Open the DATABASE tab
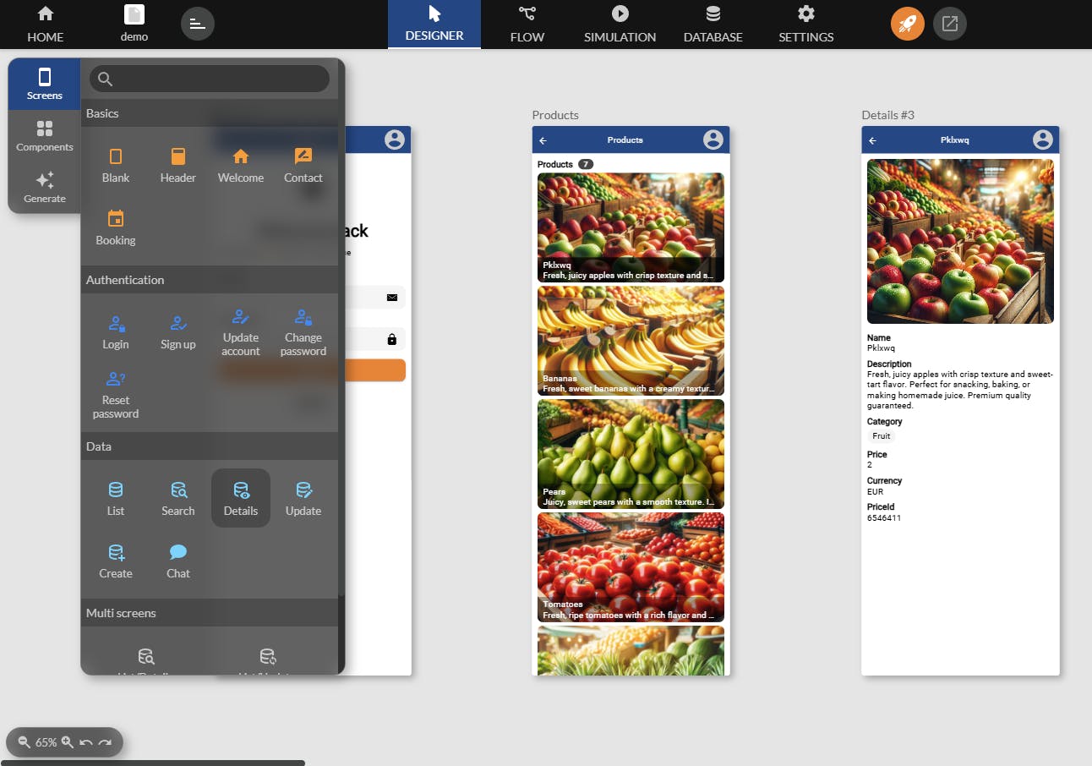 [713, 25]
